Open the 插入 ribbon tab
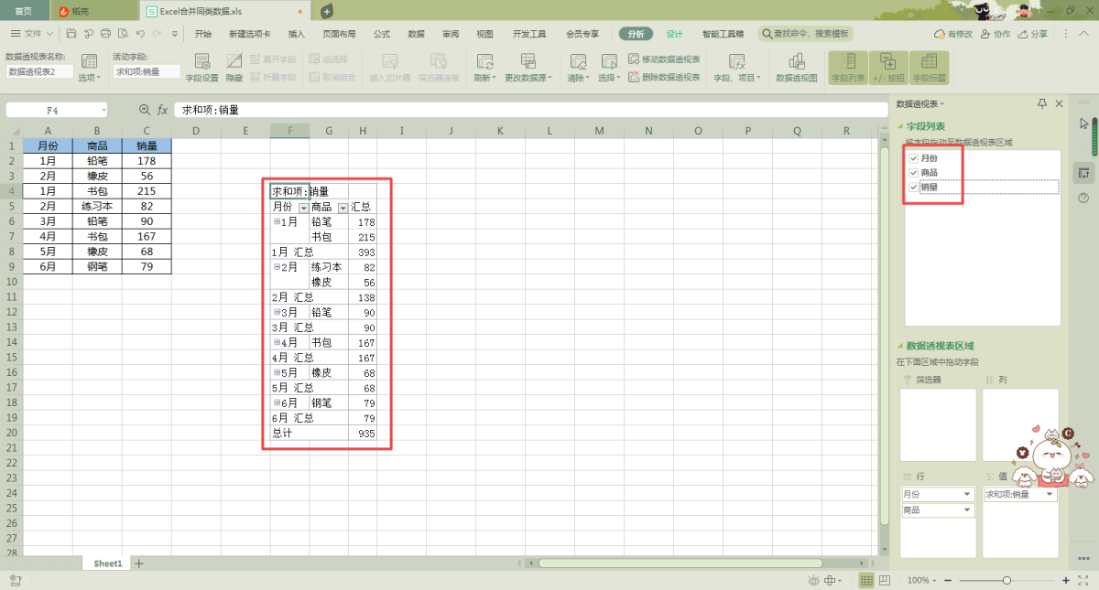This screenshot has width=1099, height=590. (x=297, y=34)
